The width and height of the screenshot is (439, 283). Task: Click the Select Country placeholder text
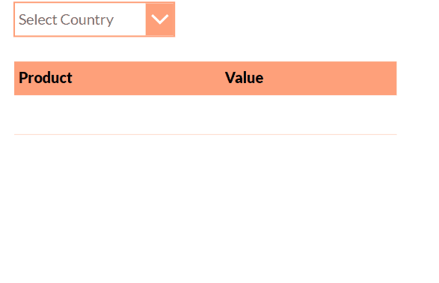click(x=66, y=19)
